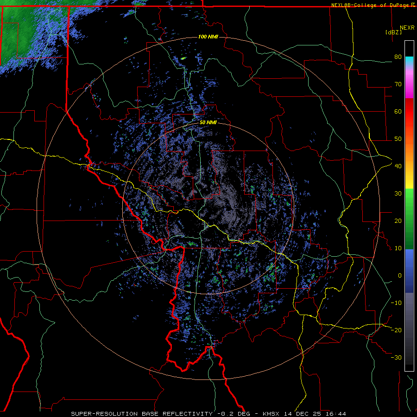Click the -30 value on the dBZ scale
The width and height of the screenshot is (417, 417).
pos(396,357)
